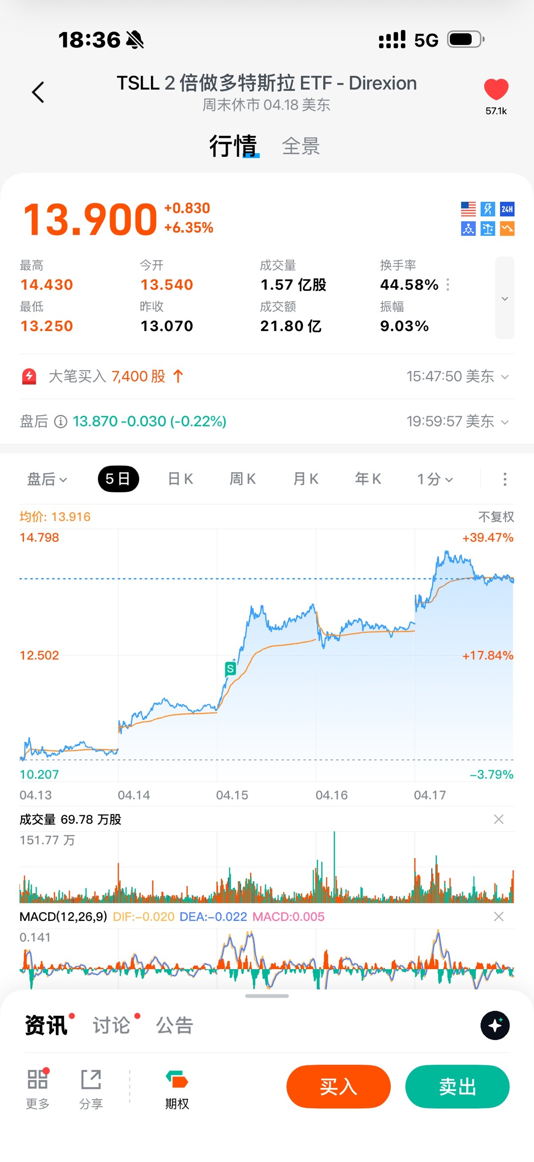Switch to the 全景 tab

coord(301,146)
